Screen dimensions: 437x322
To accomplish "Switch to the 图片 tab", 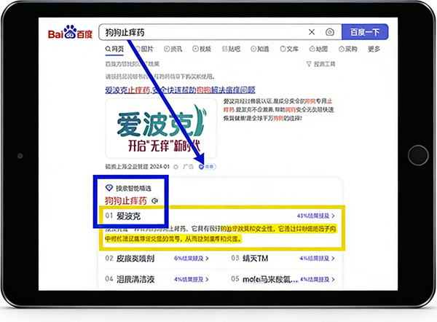I will click(x=146, y=50).
